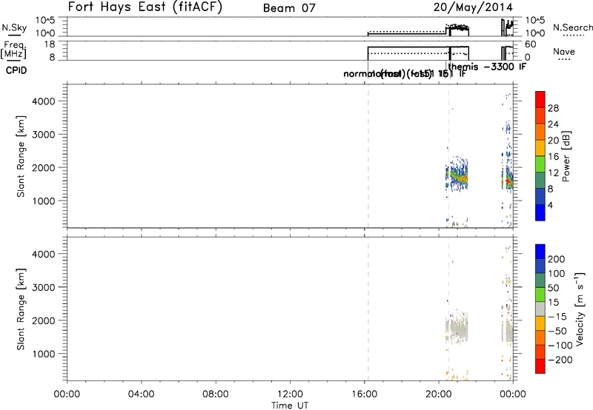Click the "16" label on the power scale
Screen dimensions: 593x410
(553, 157)
